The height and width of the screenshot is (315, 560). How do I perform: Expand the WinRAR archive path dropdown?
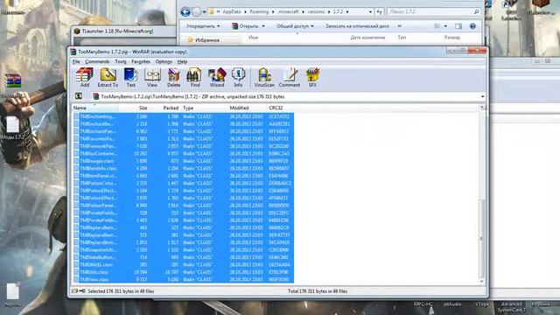(x=482, y=97)
